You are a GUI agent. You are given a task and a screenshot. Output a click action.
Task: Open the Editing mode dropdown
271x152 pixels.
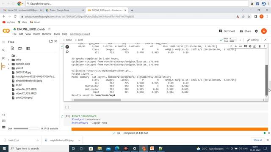click(x=253, y=40)
